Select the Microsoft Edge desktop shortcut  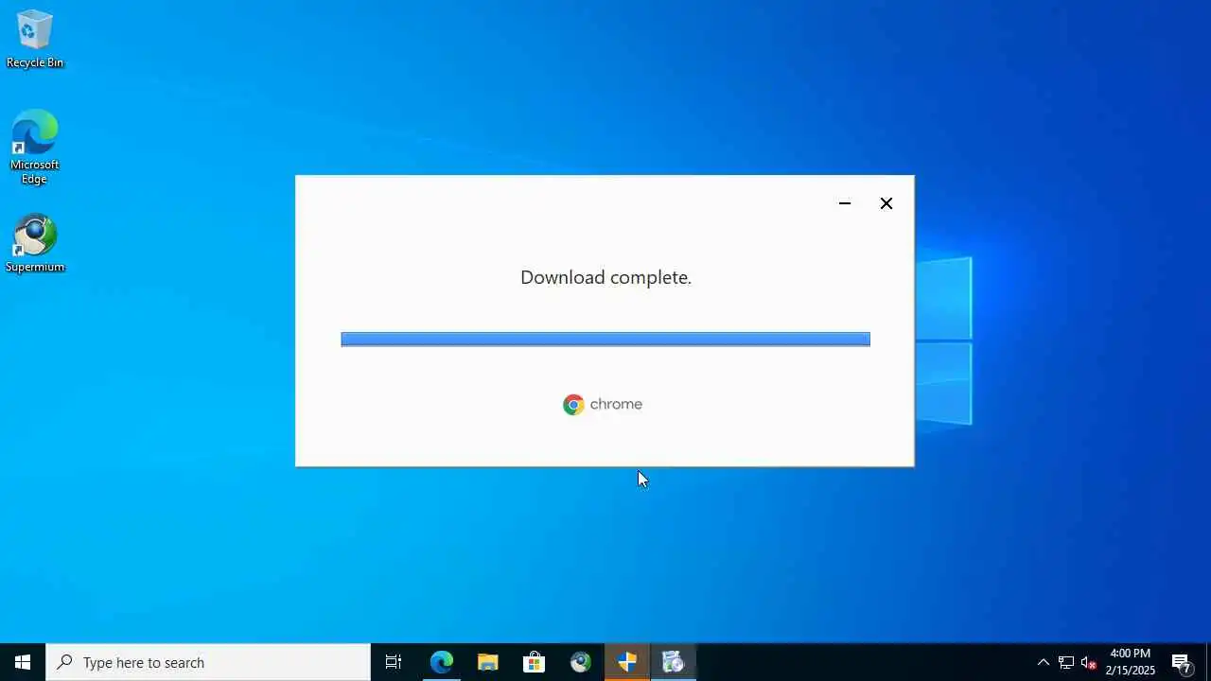[35, 147]
